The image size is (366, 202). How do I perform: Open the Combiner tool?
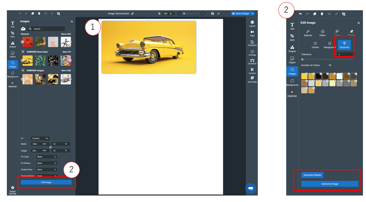pyautogui.click(x=252, y=61)
